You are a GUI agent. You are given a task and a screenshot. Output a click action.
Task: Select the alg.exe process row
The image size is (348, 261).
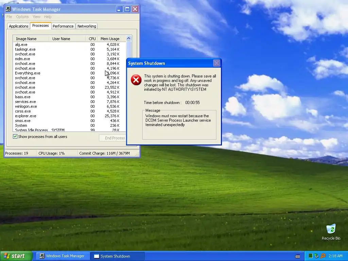click(x=69, y=45)
